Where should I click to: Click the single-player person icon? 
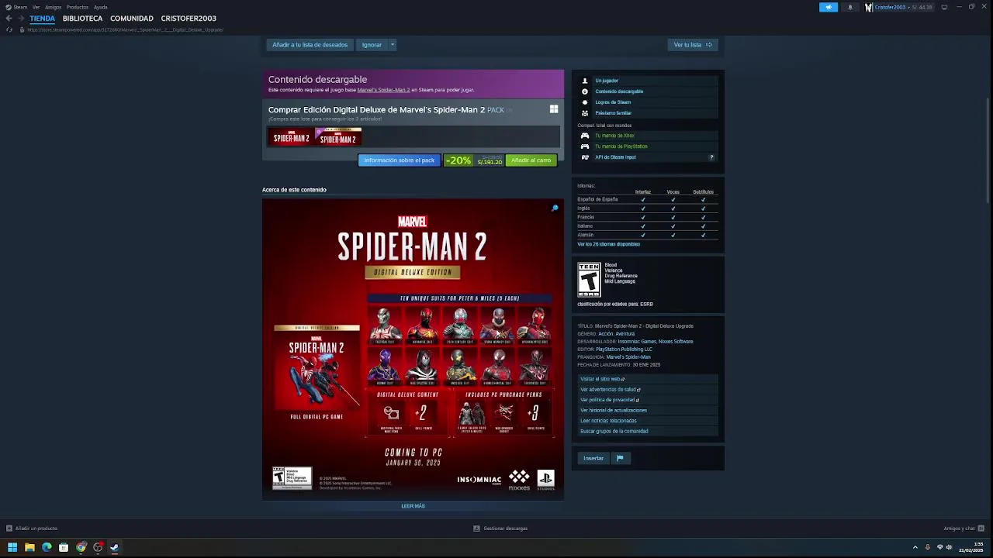click(585, 81)
